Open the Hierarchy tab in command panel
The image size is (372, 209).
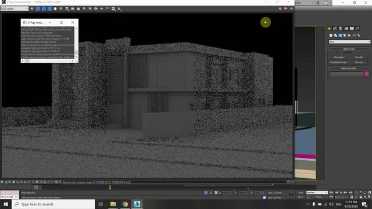coord(341,28)
